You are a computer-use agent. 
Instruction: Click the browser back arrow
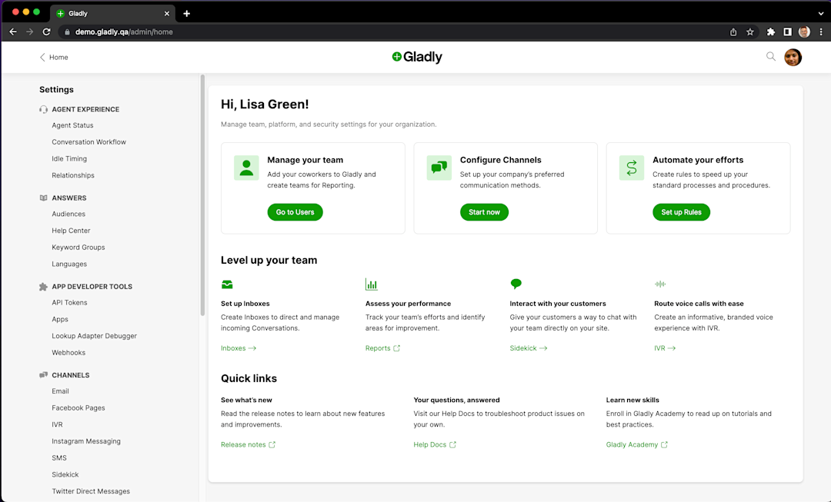click(13, 32)
